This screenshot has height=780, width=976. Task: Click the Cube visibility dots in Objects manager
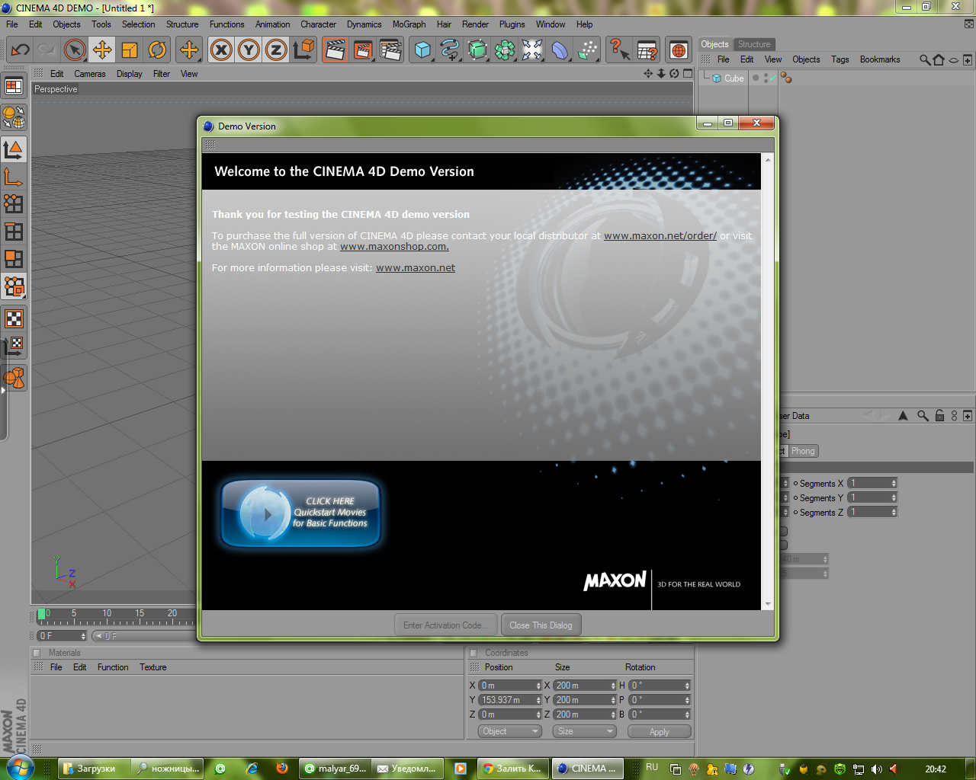point(765,78)
